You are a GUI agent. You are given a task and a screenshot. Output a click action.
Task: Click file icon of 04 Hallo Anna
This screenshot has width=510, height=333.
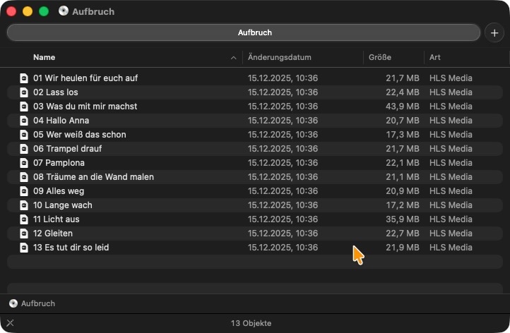click(24, 121)
